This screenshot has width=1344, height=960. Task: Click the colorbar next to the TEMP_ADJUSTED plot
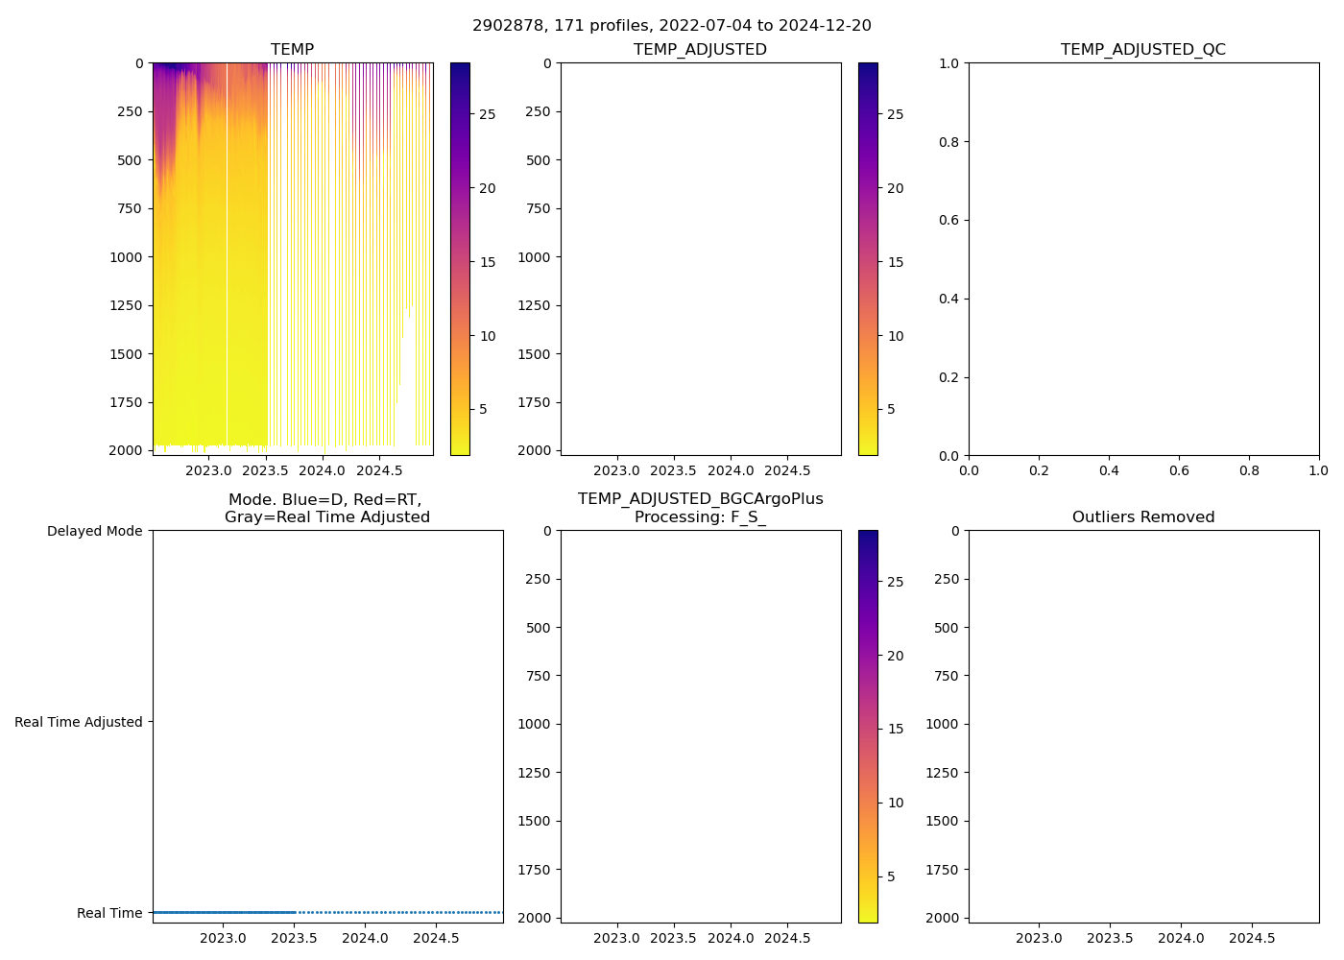point(868,259)
